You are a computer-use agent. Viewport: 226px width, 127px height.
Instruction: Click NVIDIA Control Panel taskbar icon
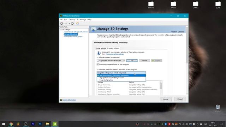point(55,124)
